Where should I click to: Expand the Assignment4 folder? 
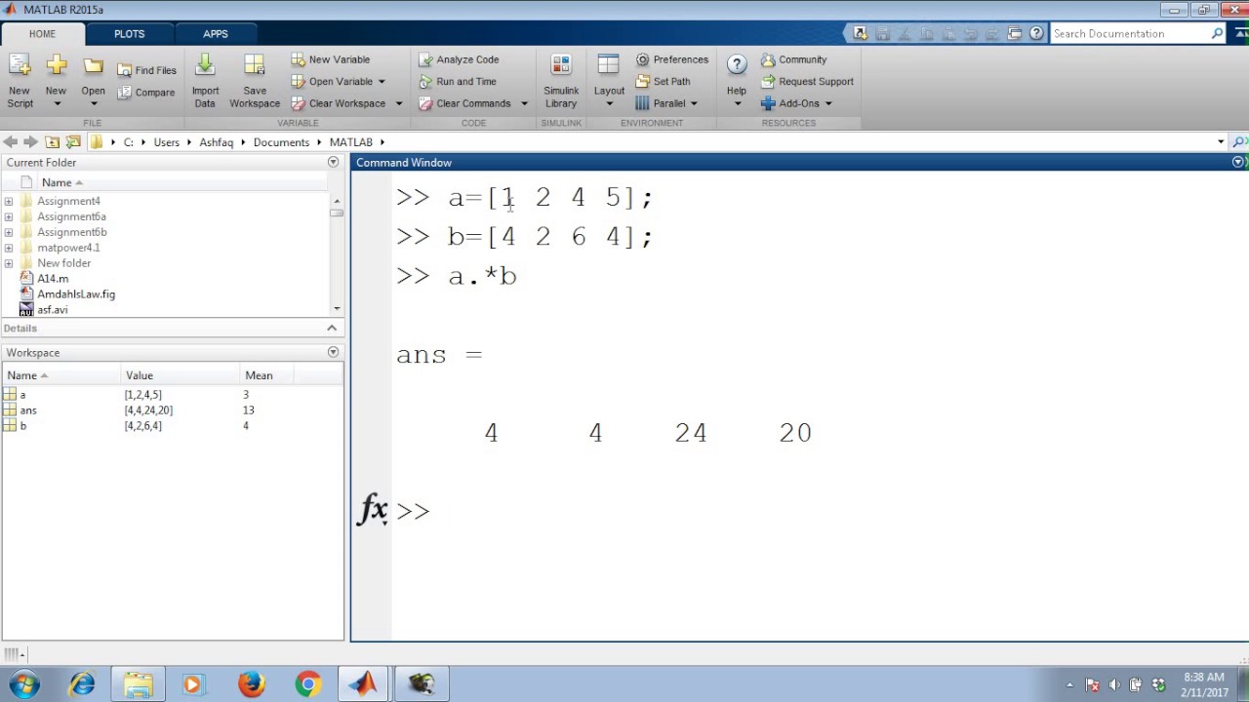(9, 201)
